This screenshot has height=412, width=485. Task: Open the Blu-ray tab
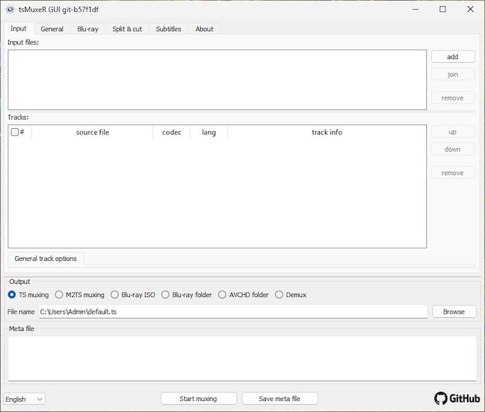[88, 29]
